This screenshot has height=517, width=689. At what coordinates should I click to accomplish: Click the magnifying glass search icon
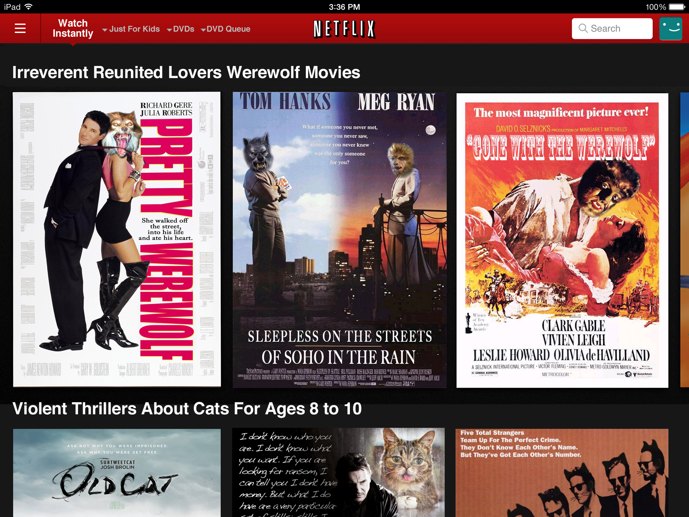[x=583, y=28]
